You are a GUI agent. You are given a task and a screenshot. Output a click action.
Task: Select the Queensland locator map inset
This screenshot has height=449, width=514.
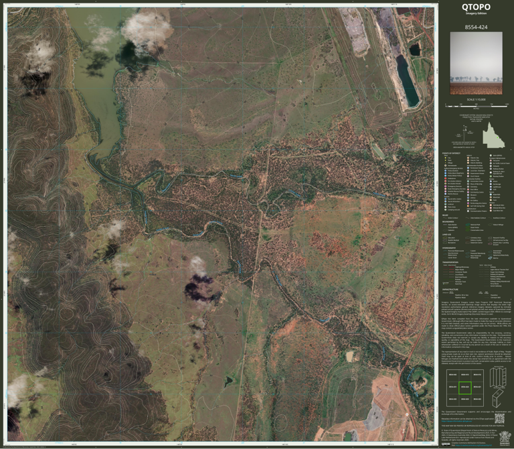click(x=493, y=135)
